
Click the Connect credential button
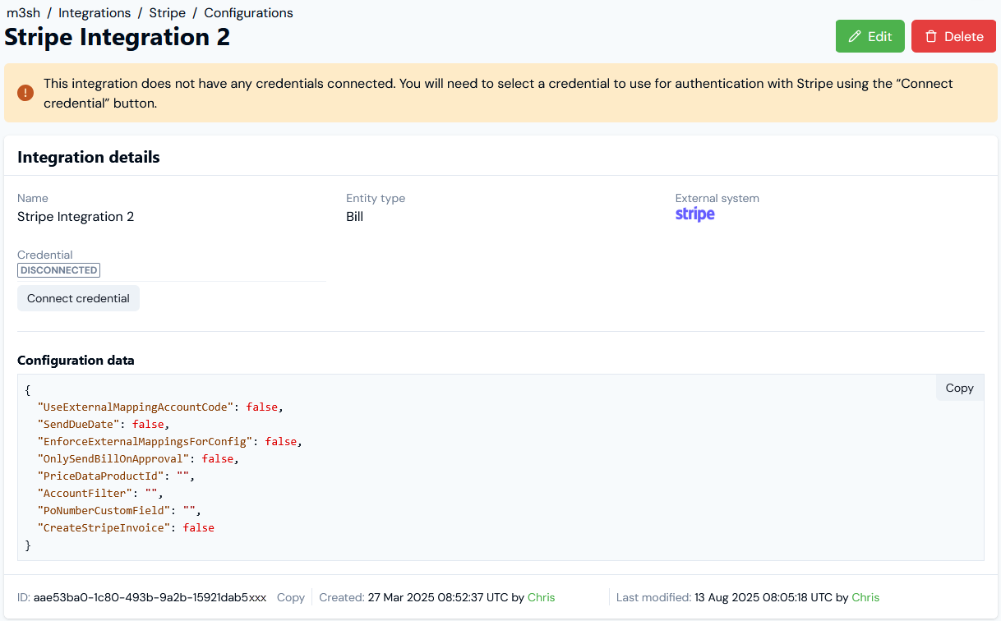[x=78, y=298]
